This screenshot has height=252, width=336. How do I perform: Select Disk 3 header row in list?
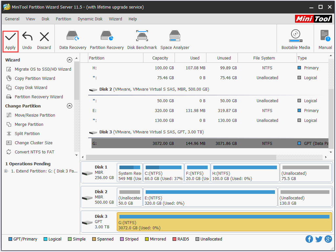point(208,132)
